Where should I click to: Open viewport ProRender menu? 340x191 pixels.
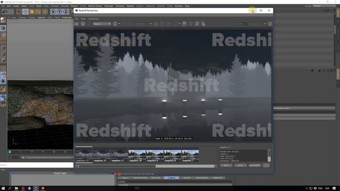67,18
